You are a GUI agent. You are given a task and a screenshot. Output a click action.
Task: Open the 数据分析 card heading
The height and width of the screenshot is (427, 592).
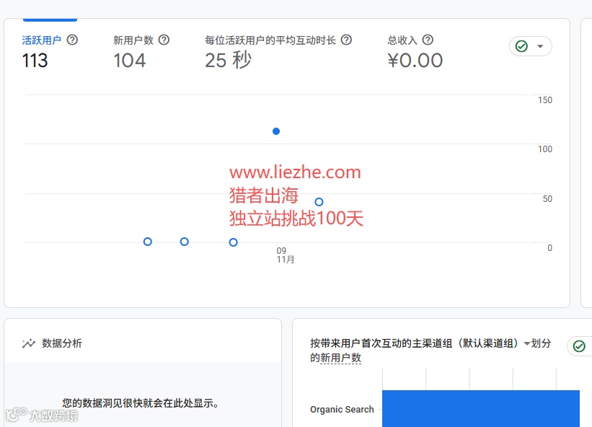pyautogui.click(x=62, y=343)
